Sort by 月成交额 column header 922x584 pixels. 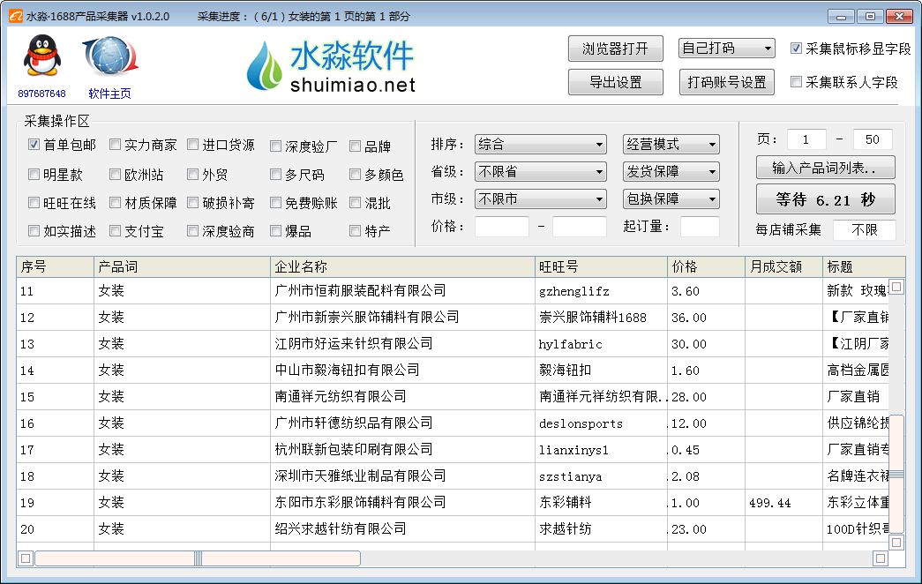click(x=783, y=267)
